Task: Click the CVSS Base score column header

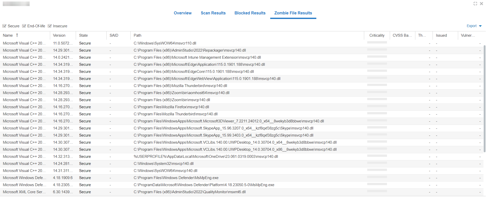Action: point(402,35)
